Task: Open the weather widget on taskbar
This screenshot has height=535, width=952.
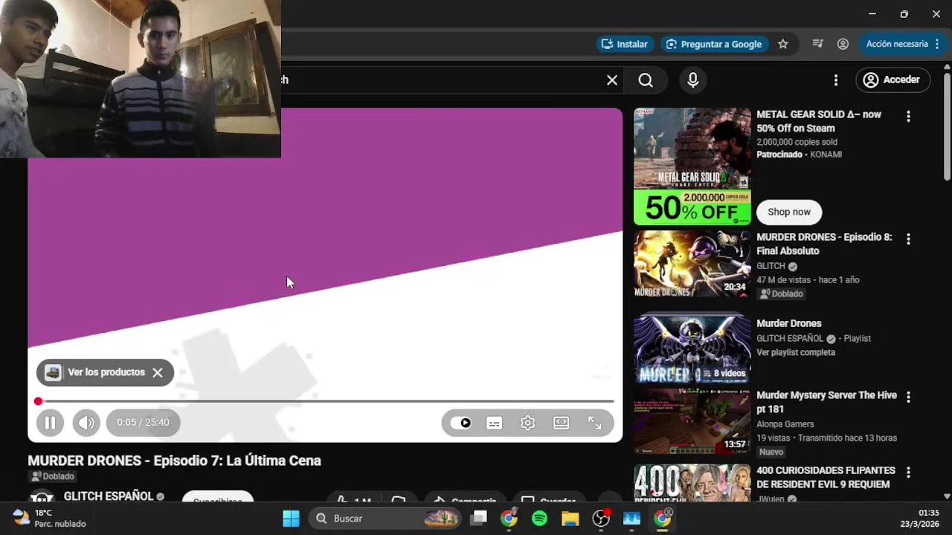Action: click(51, 519)
